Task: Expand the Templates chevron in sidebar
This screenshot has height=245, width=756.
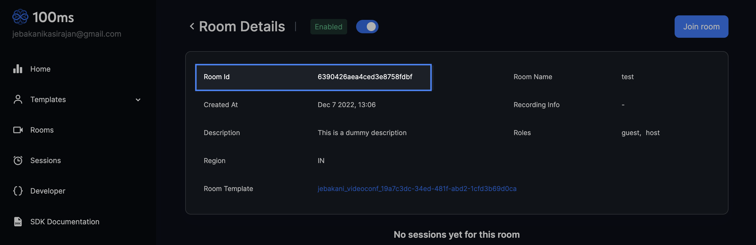Action: pos(138,100)
